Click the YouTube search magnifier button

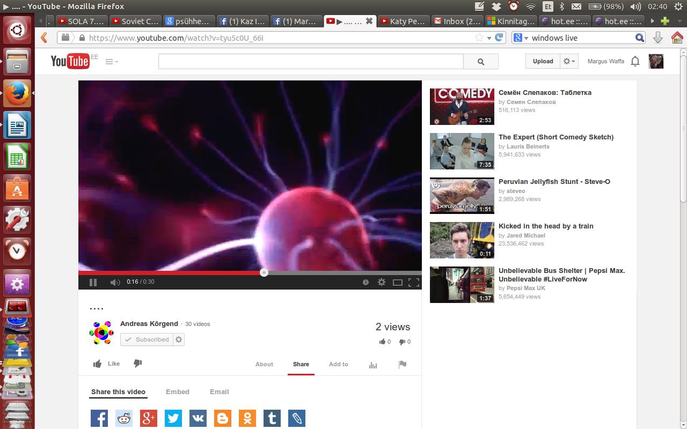(481, 61)
